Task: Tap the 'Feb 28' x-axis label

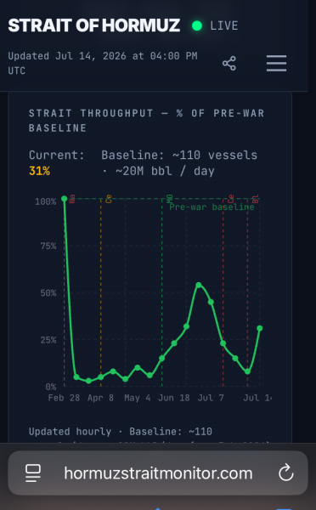Action: 64,398
